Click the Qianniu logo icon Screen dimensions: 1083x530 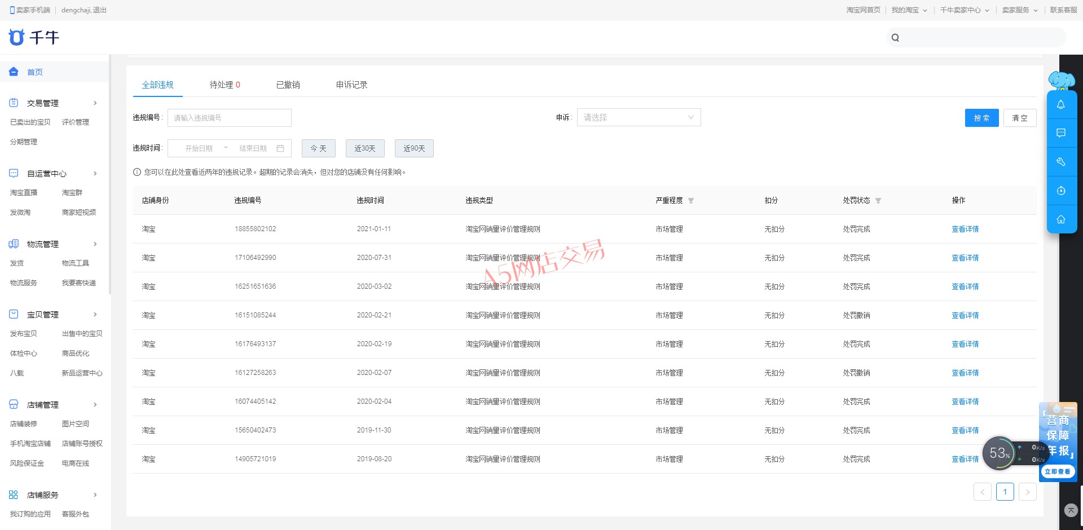pyautogui.click(x=16, y=37)
